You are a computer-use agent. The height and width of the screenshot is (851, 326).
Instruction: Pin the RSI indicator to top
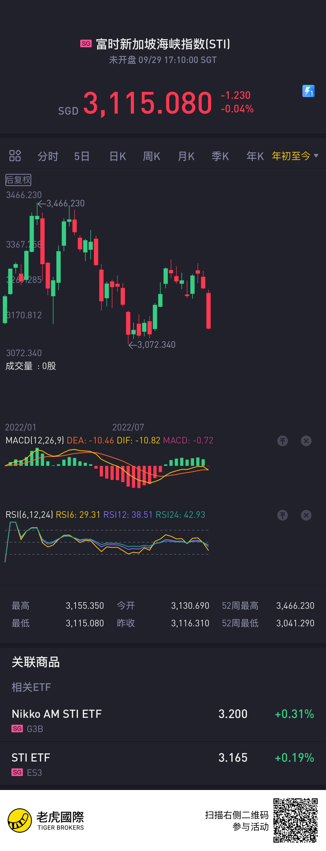pyautogui.click(x=282, y=515)
